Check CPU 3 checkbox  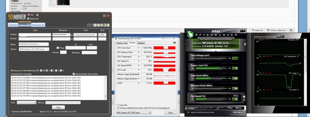point(56,70)
